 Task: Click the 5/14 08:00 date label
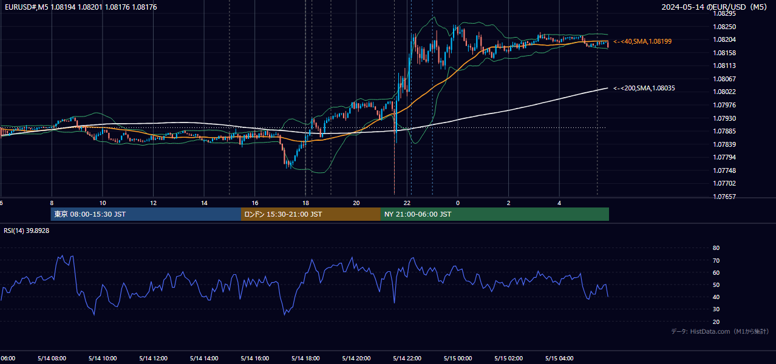pos(52,358)
